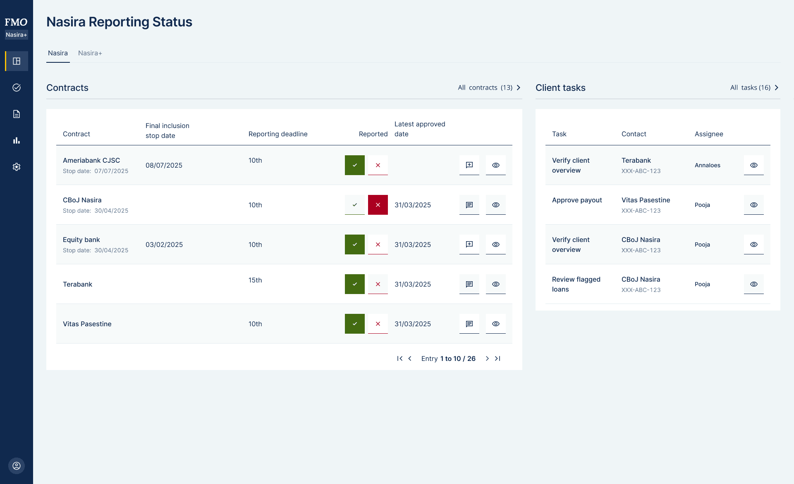The width and height of the screenshot is (794, 484).
Task: Mark Ameriabank CJSC as not reported
Action: [x=378, y=165]
